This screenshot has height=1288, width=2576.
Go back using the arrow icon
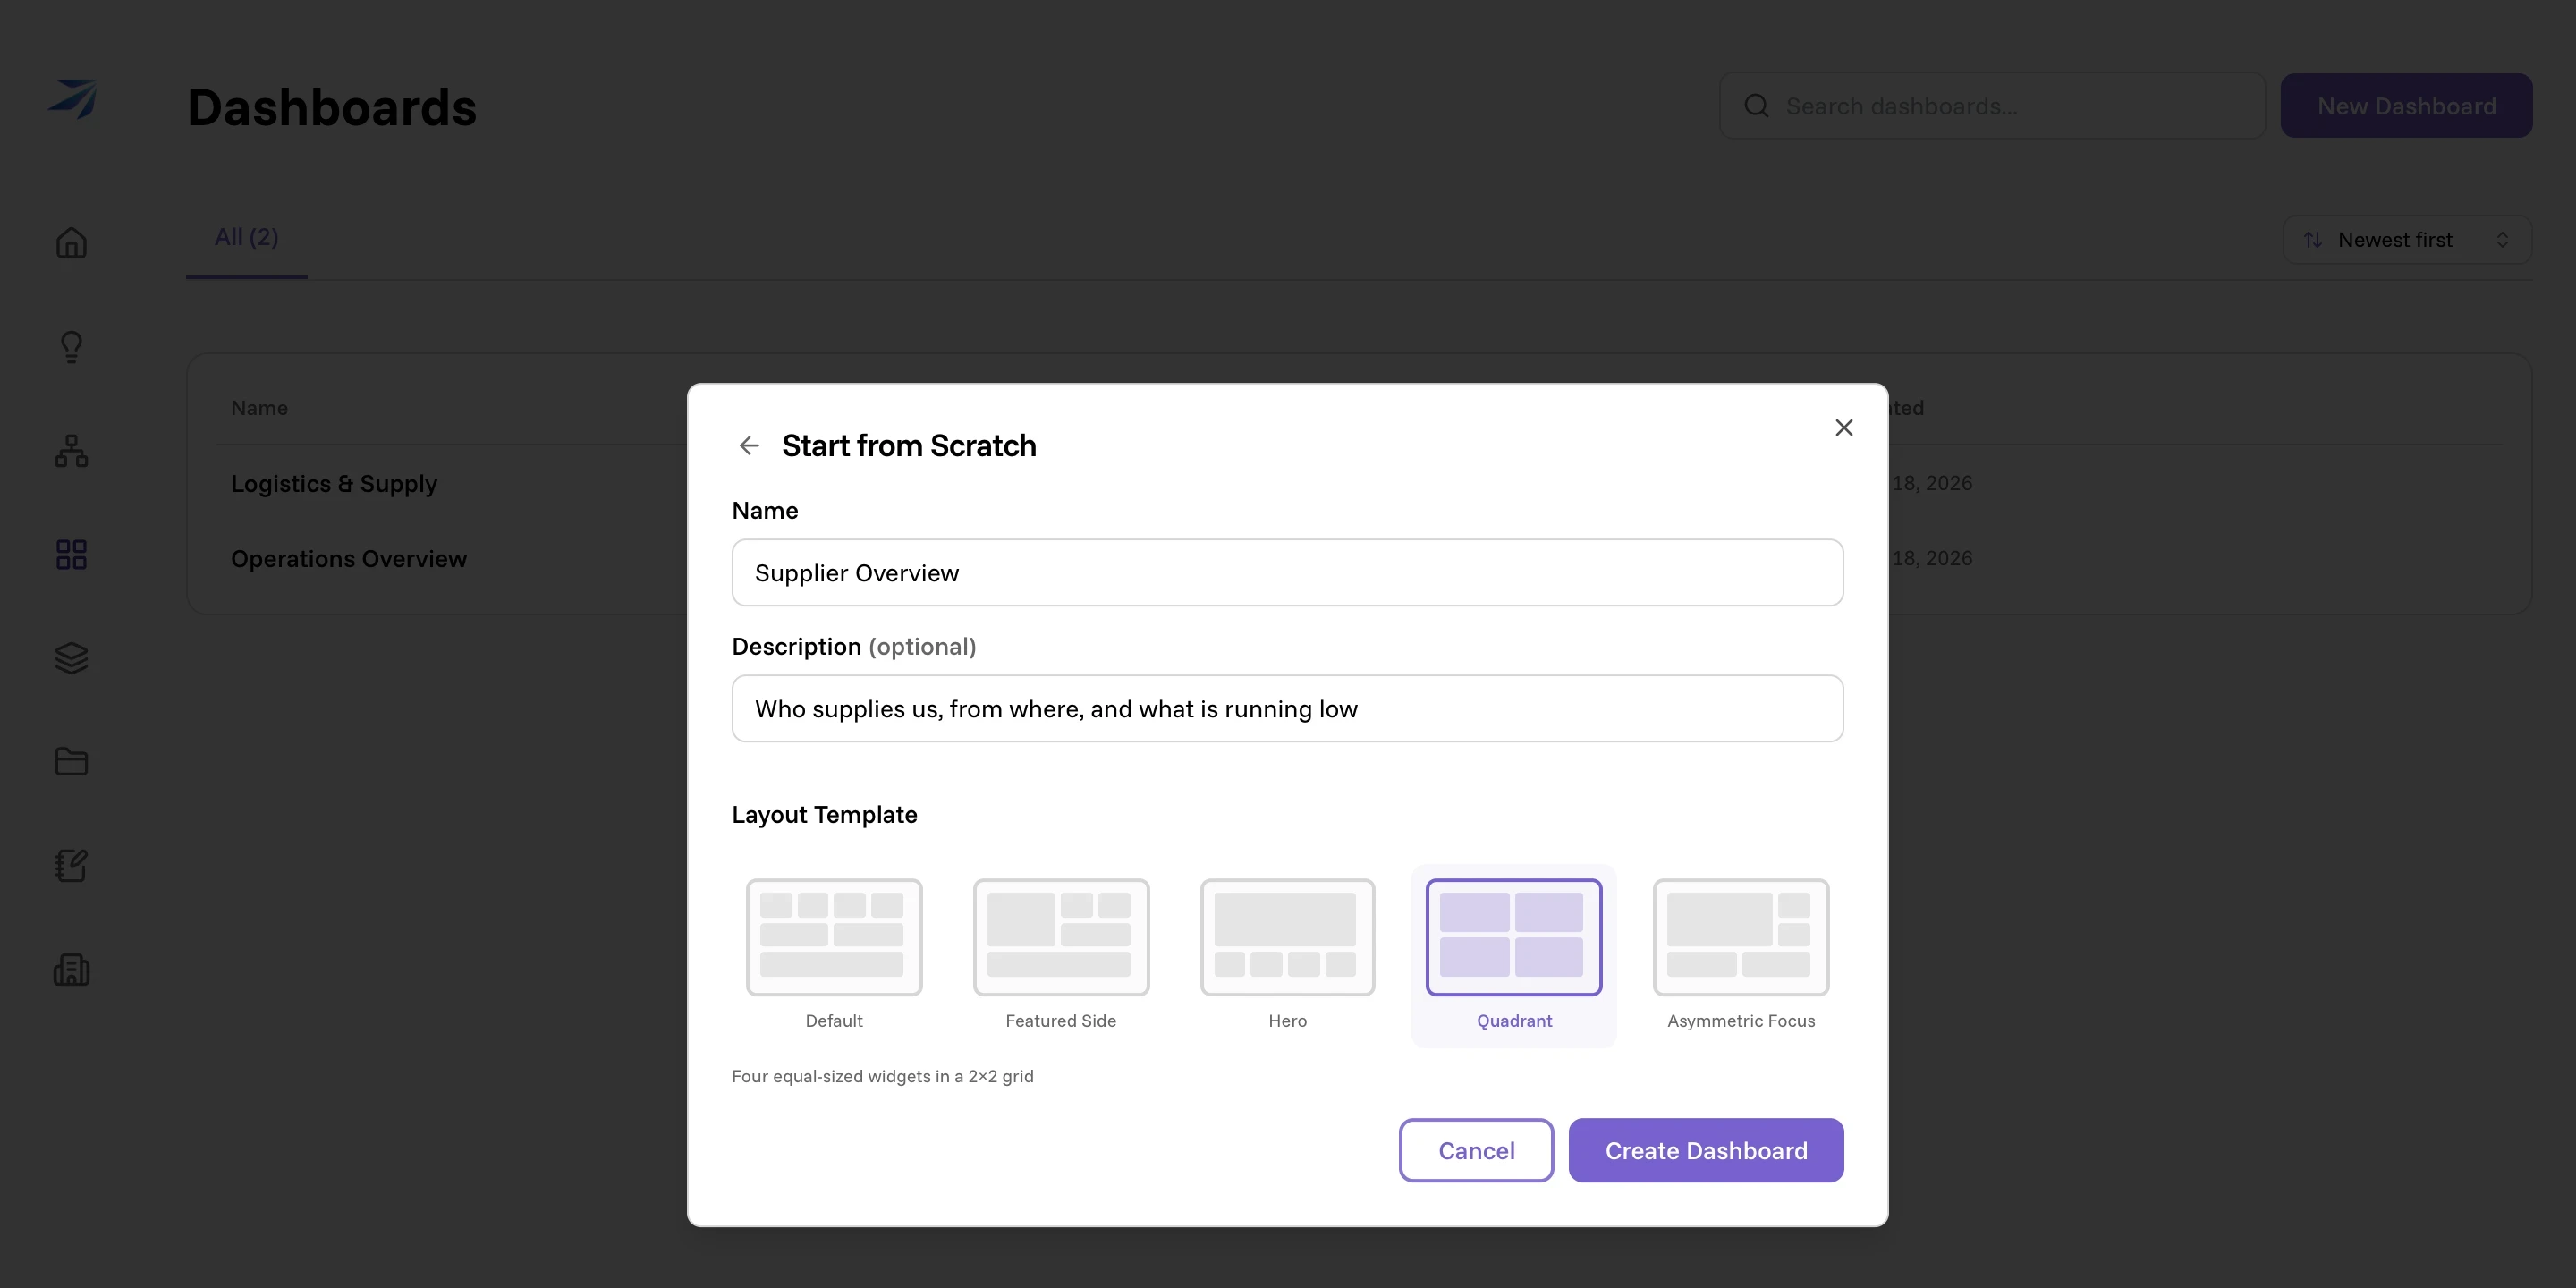tap(749, 446)
